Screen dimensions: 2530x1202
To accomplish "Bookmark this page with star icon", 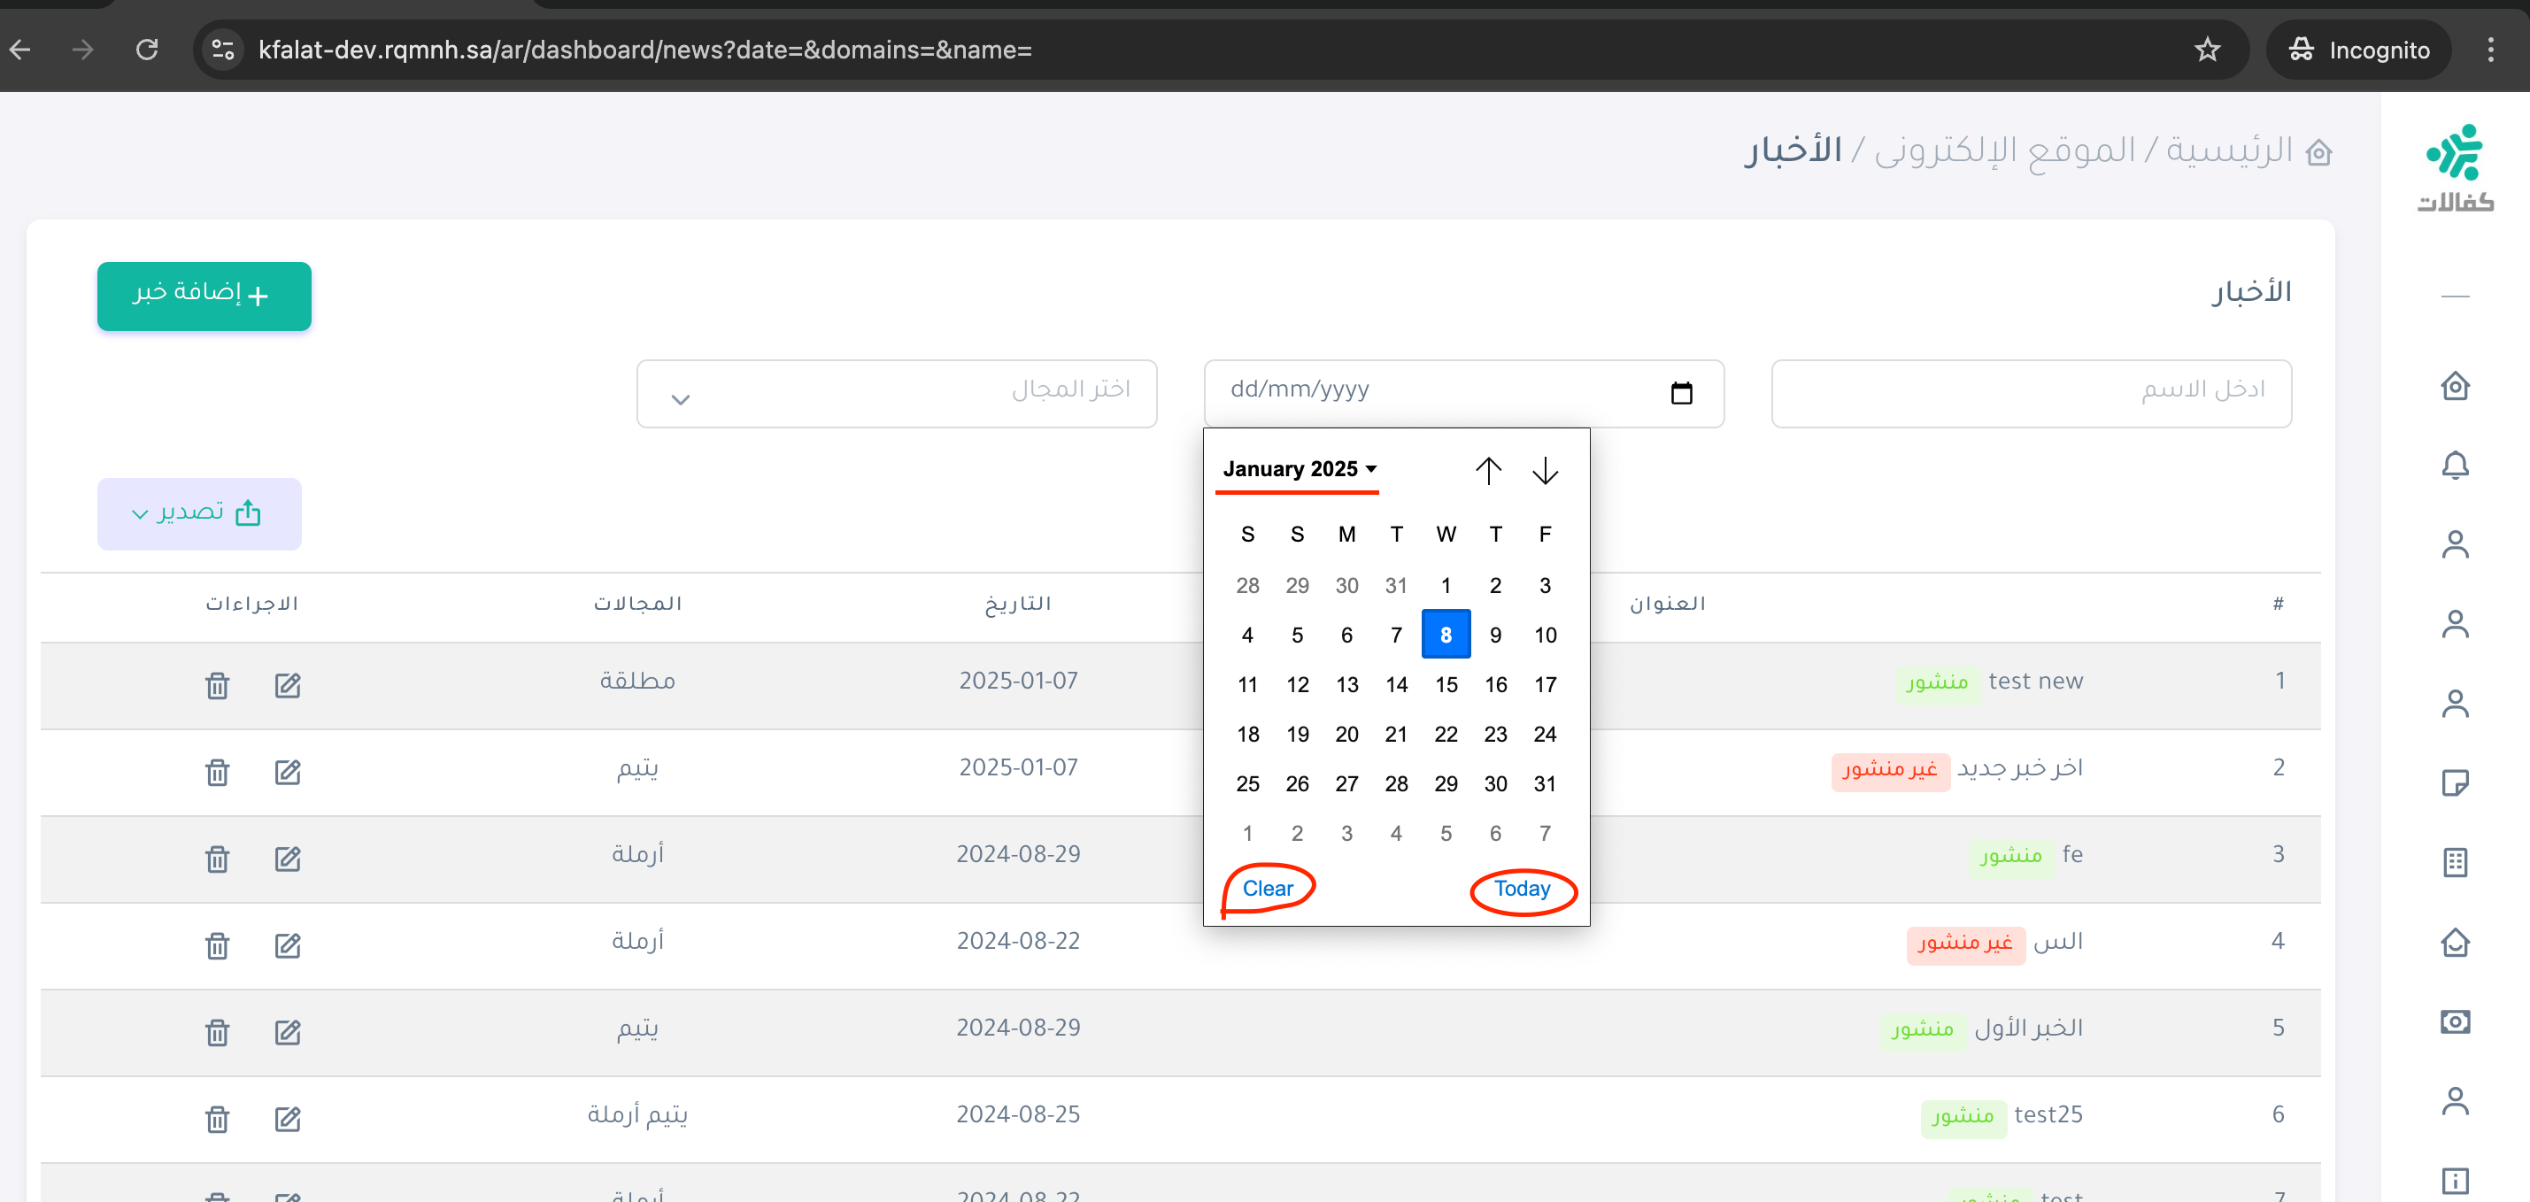I will 2207,49.
